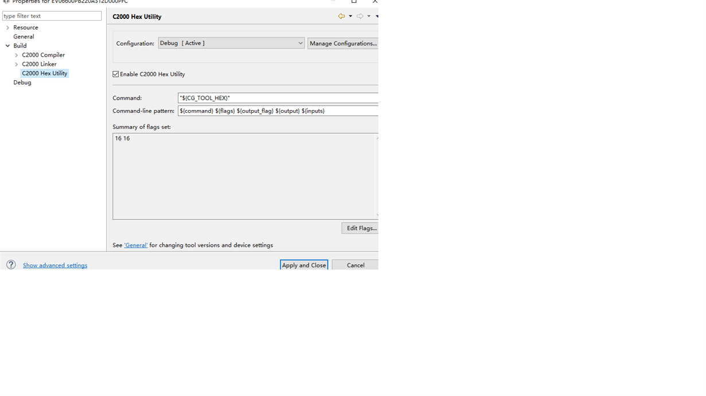
Task: Select General in the properties tree
Action: click(24, 37)
